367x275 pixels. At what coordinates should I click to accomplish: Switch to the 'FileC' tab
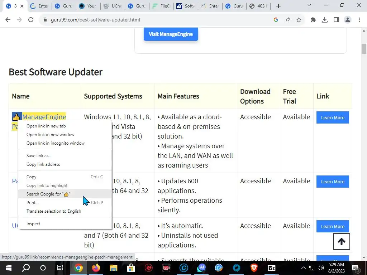pyautogui.click(x=162, y=6)
